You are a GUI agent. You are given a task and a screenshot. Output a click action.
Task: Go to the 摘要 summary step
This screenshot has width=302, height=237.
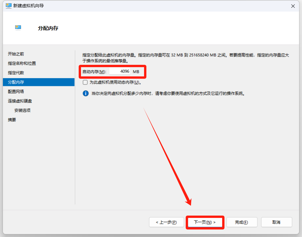12,120
